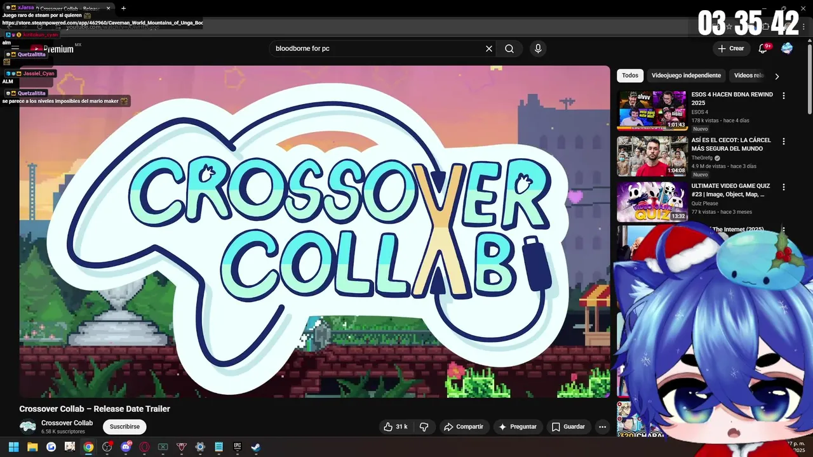This screenshot has width=813, height=457.
Task: Clear the search box with the X icon
Action: coord(489,49)
